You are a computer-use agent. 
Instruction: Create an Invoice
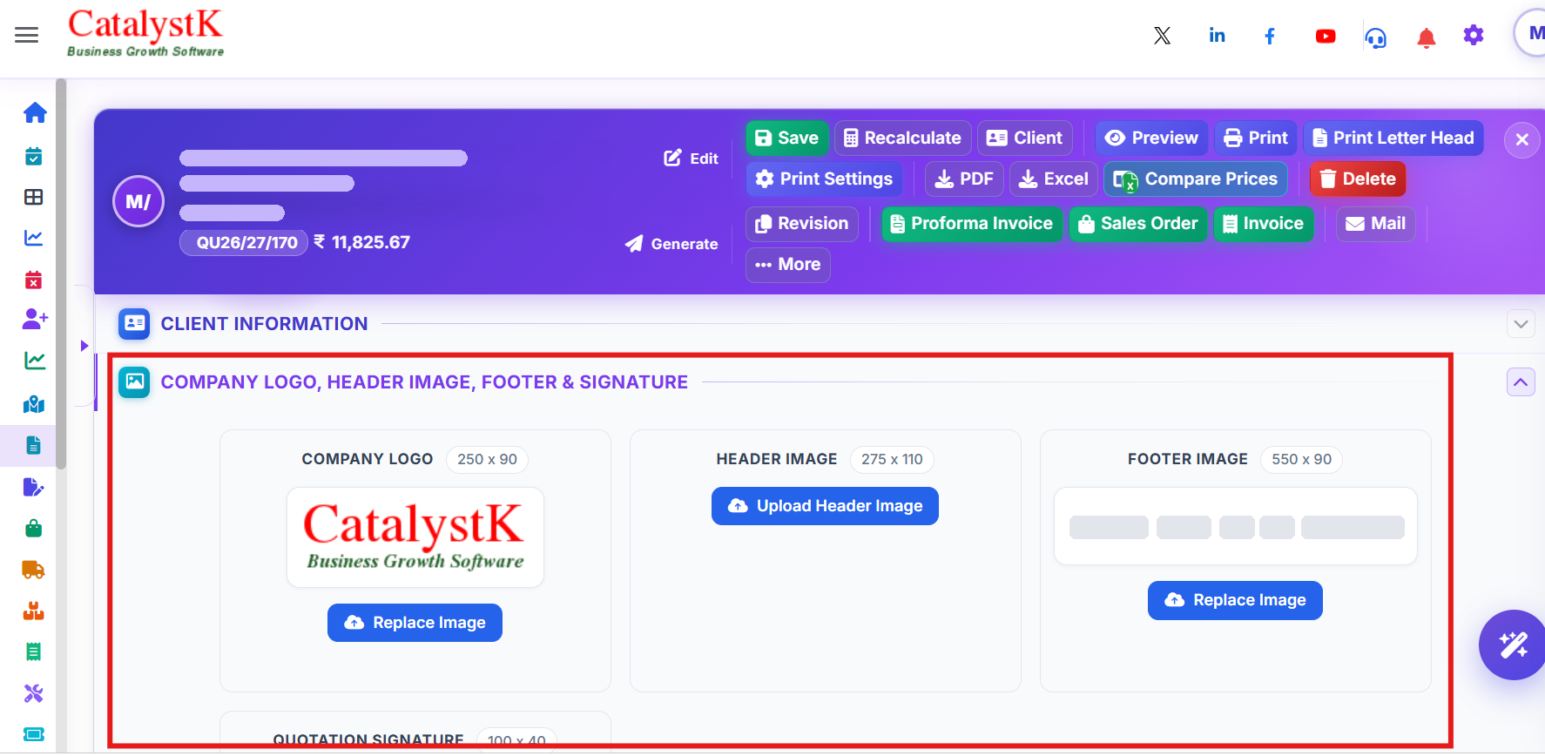(1264, 224)
